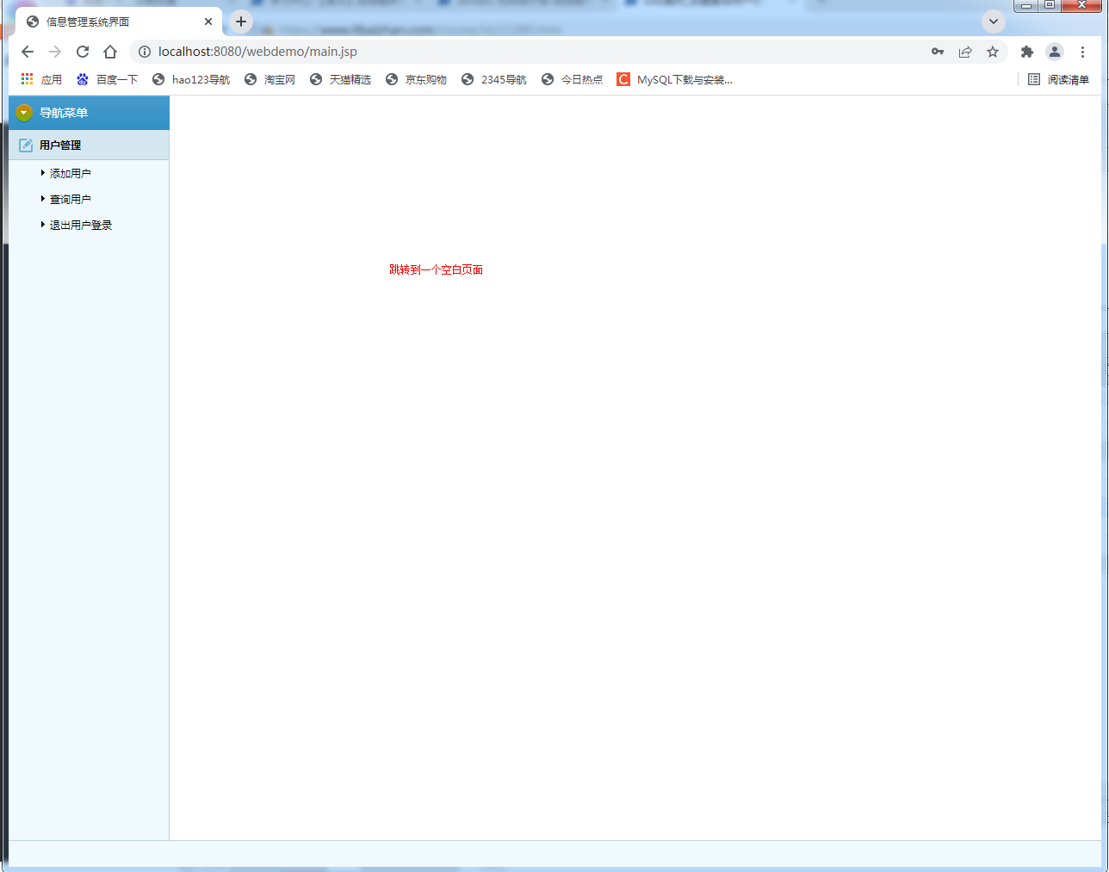This screenshot has height=872, width=1109.
Task: Go back using the browser back arrow
Action: (28, 52)
